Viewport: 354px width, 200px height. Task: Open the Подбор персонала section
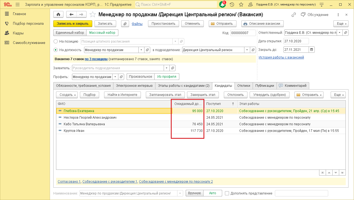[28, 23]
